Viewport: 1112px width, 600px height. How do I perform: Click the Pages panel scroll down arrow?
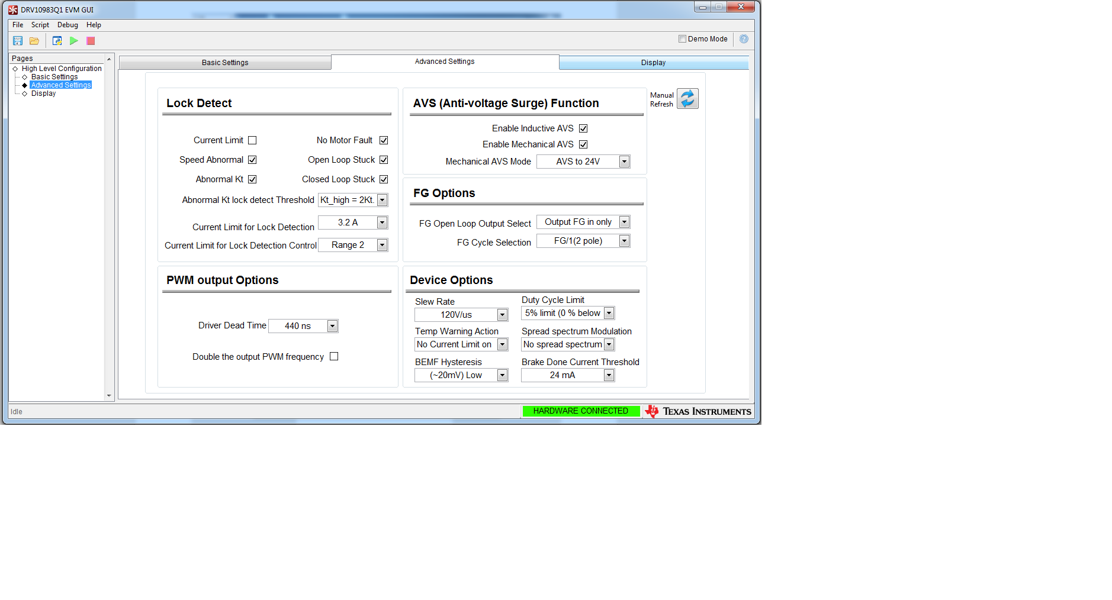pyautogui.click(x=109, y=395)
